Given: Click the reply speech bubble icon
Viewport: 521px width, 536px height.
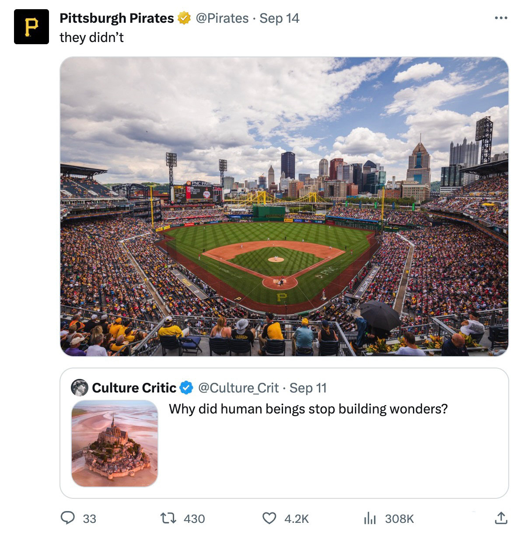Looking at the screenshot, I should tap(67, 518).
